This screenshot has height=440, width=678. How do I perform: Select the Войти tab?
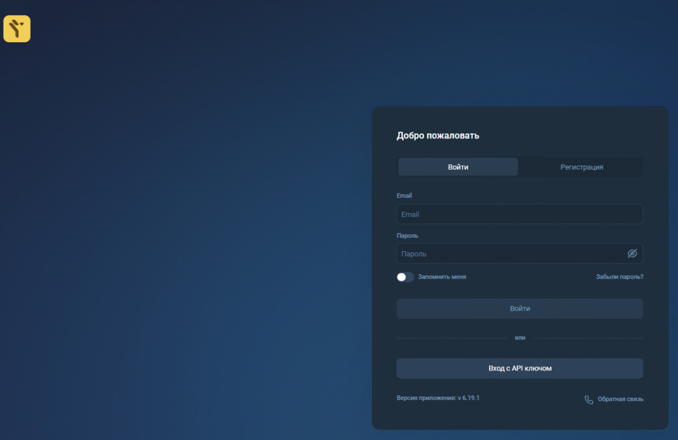click(x=458, y=167)
